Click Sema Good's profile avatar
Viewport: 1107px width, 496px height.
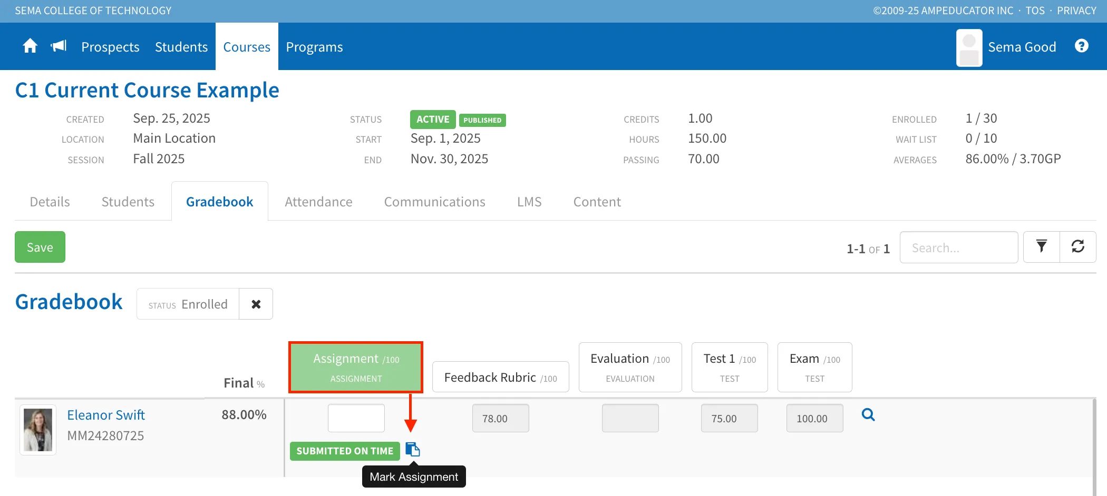[969, 47]
